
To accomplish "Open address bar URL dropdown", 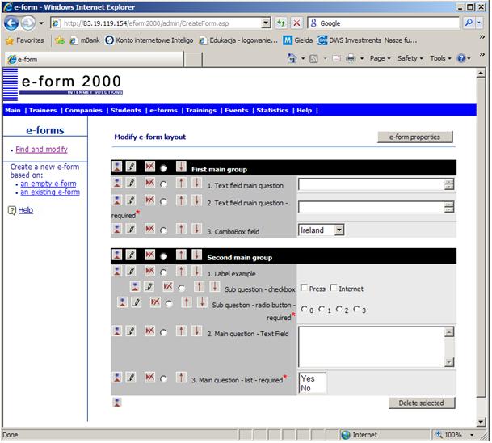I will click(x=266, y=23).
